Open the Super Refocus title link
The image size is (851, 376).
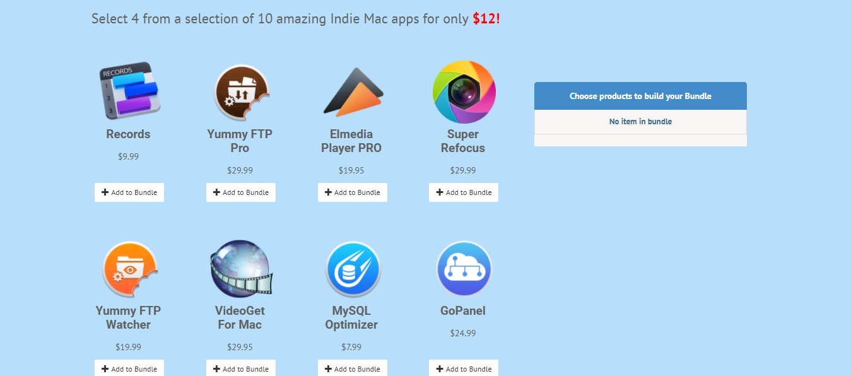pyautogui.click(x=463, y=141)
